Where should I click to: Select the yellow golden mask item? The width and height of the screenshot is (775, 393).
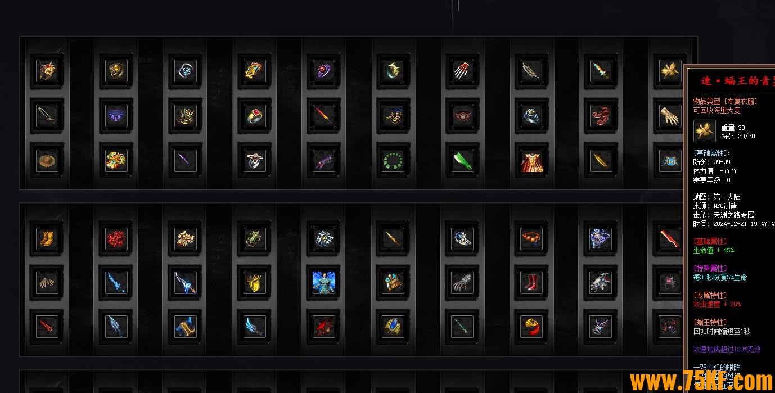255,282
